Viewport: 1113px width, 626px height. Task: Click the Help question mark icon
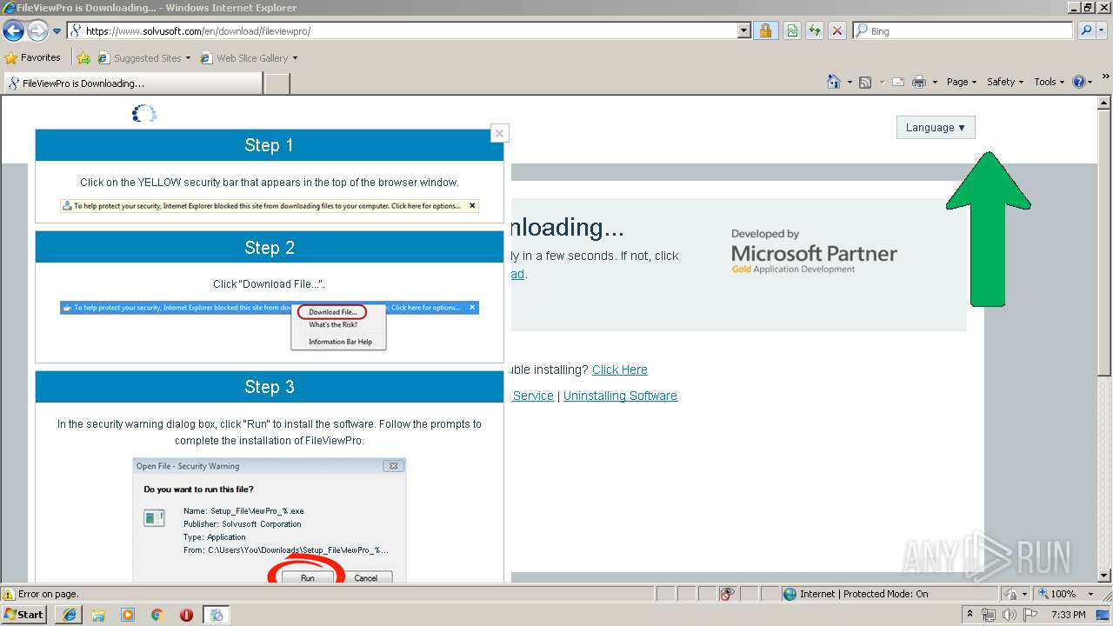(x=1079, y=82)
